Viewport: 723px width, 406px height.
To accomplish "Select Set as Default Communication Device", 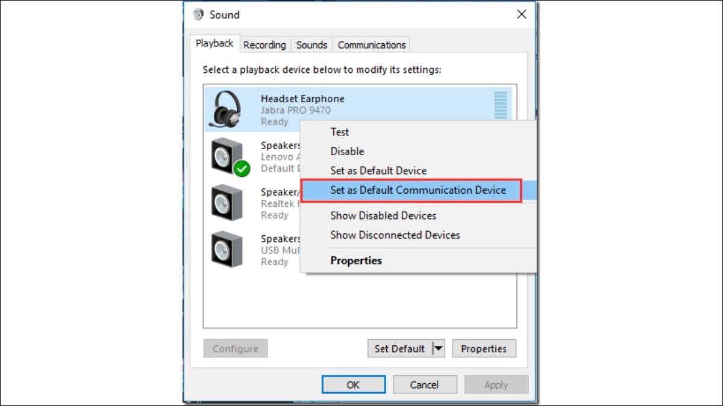I will [x=418, y=190].
